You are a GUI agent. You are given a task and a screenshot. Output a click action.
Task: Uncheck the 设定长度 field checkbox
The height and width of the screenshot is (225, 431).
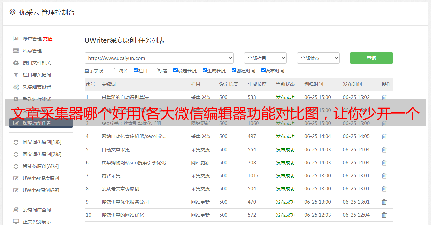(175, 70)
